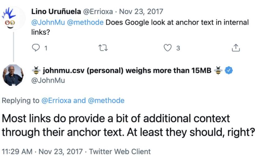The height and width of the screenshot is (157, 267).
Task: Click the reply speech bubble icon
Action: pyautogui.click(x=36, y=48)
